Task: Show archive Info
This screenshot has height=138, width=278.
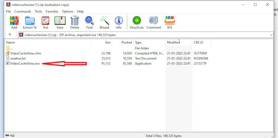Action: 118,20
